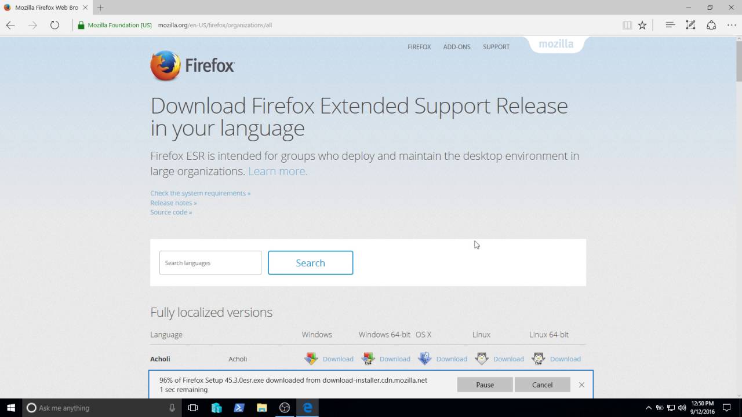Click the browser forward arrow
The height and width of the screenshot is (417, 742).
point(32,25)
